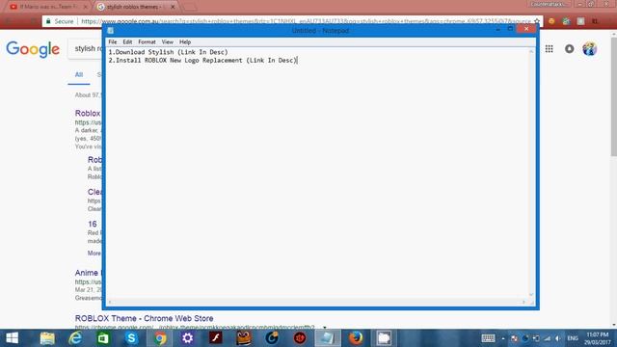Open File Explorer from the taskbar
This screenshot has height=347, width=617.
(x=47, y=338)
